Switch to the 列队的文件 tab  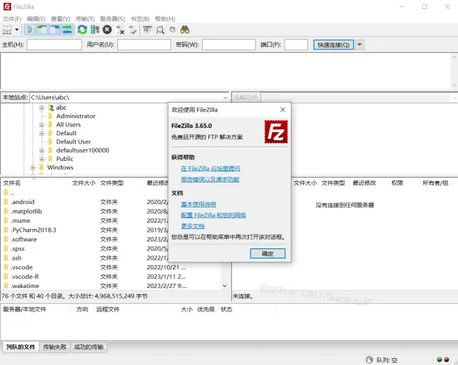[x=21, y=347]
